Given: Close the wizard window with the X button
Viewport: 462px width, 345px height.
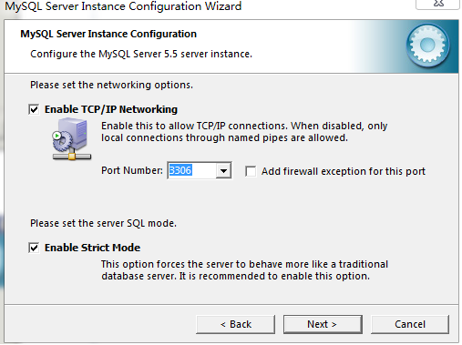Looking at the screenshot, I should [437, 4].
